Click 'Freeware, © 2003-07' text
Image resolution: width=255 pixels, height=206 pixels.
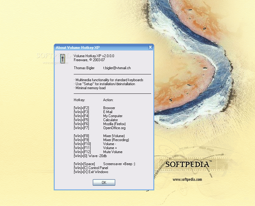tap(89, 60)
